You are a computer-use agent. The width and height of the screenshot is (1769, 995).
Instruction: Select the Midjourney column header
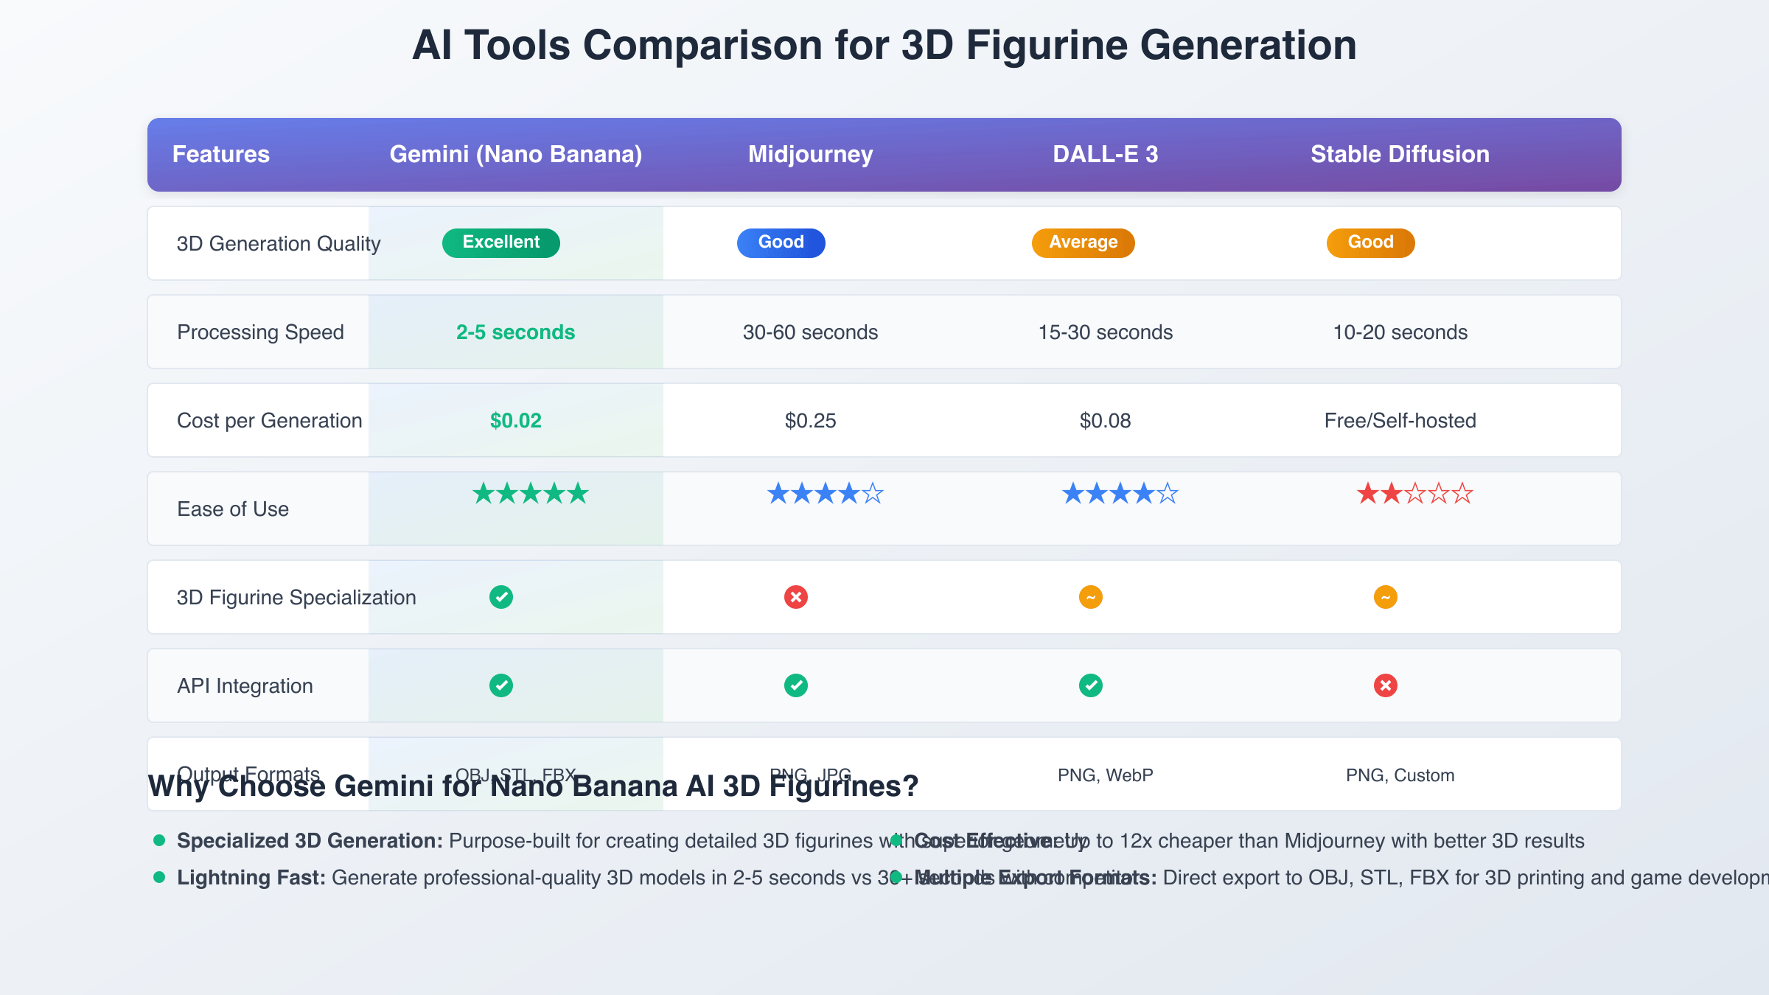(811, 154)
